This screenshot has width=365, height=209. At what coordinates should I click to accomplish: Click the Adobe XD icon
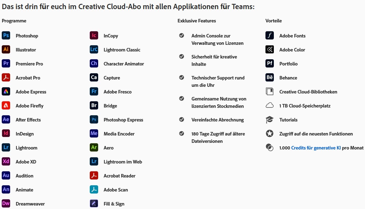pos(6,161)
